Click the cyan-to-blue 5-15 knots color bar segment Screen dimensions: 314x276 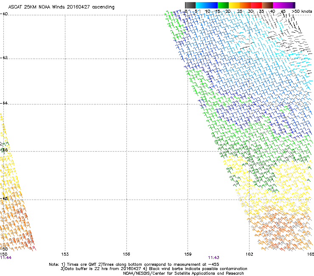pos(207,5)
